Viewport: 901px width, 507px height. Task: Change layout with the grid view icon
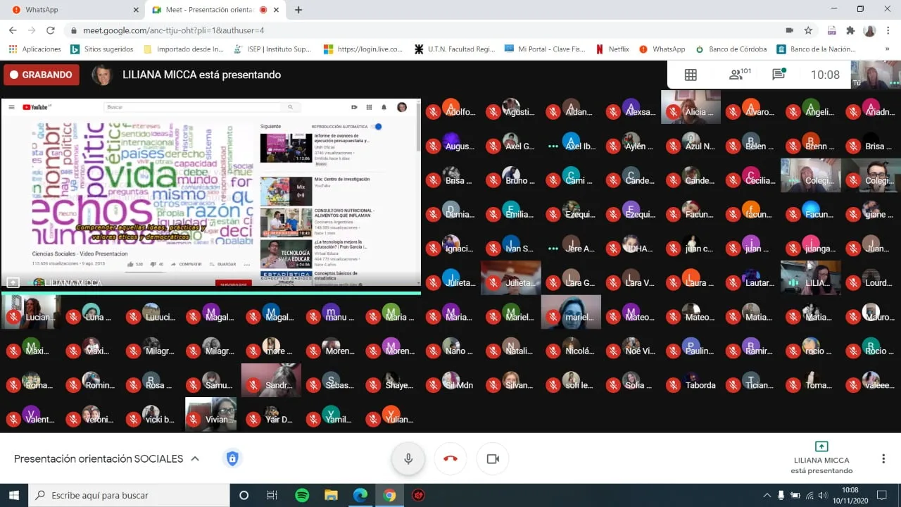(691, 75)
